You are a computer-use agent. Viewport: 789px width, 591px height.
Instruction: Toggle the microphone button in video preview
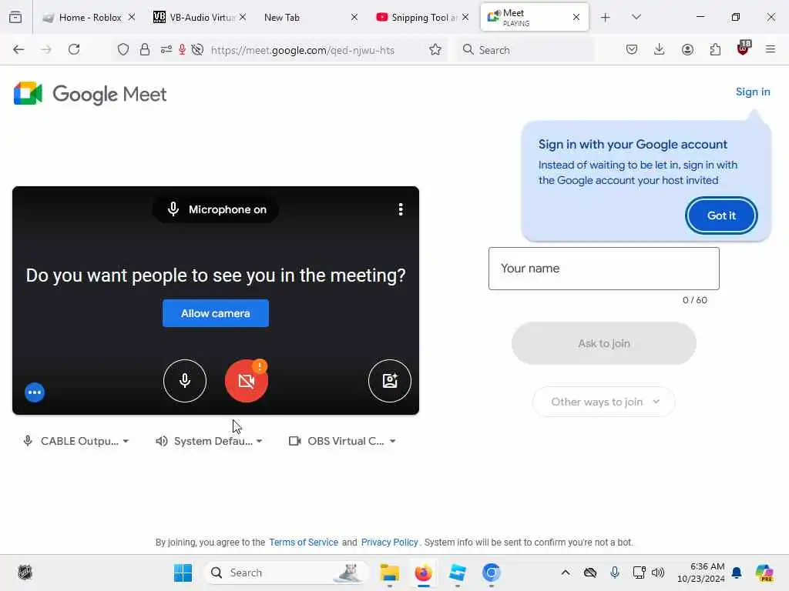tap(185, 381)
